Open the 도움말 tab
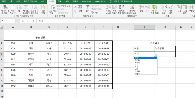The width and height of the screenshot is (195, 98). click(76, 2)
